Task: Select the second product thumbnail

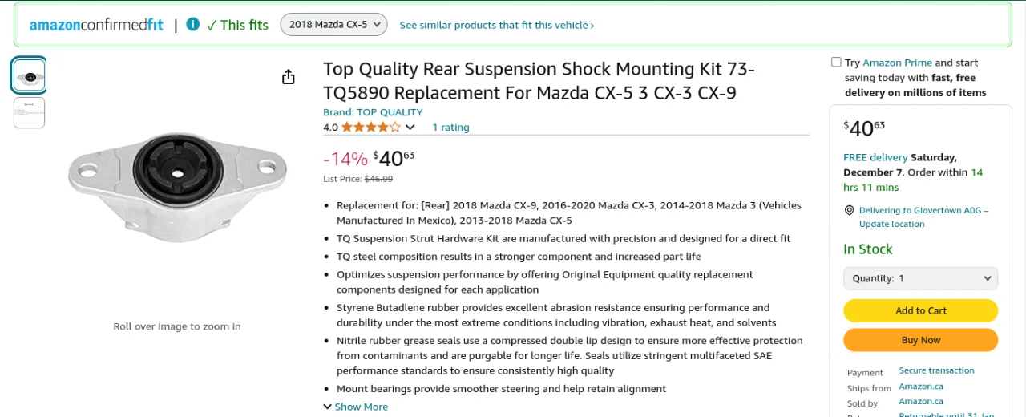Action: (30, 112)
